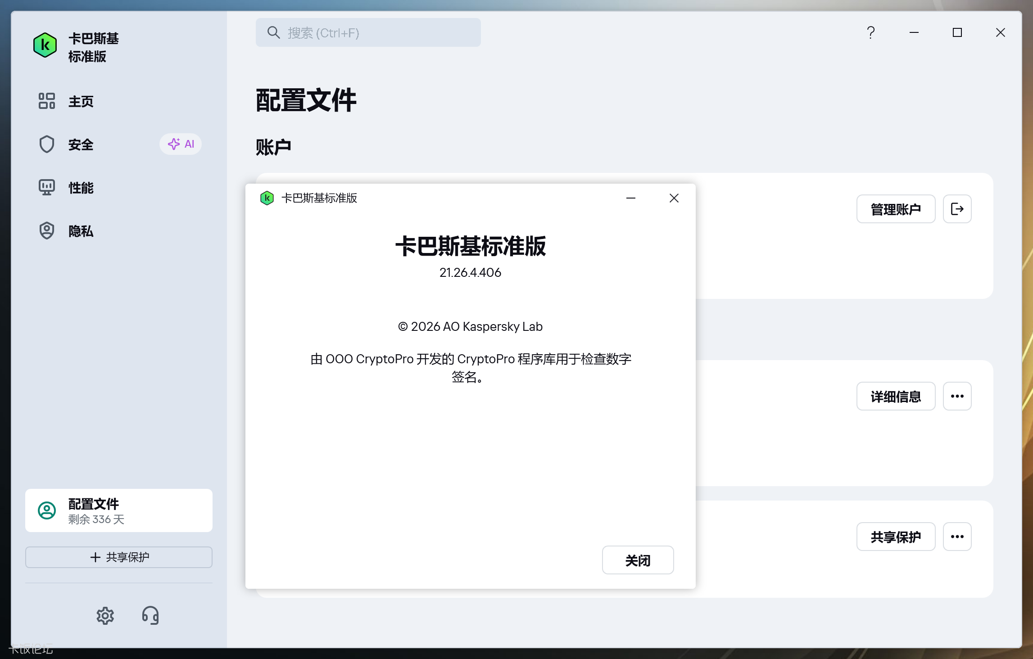The image size is (1033, 659).
Task: Select the 配置文件 item showing 剩余 336 天
Action: click(119, 510)
